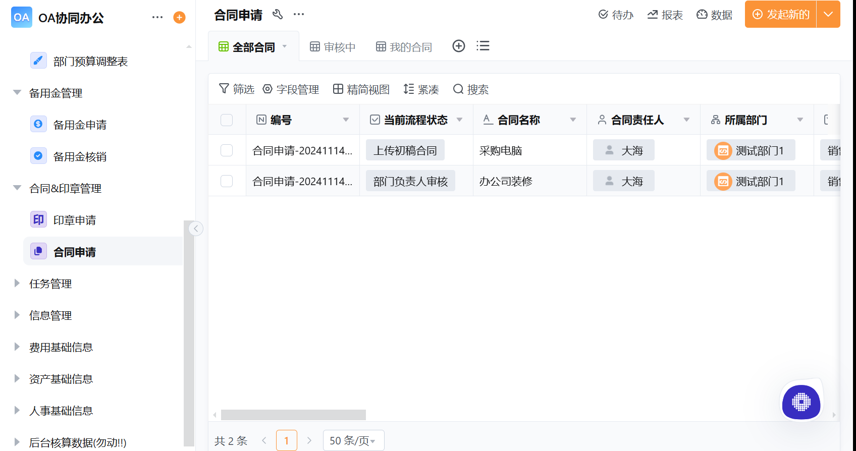Switch to 精简视图 compact view
The width and height of the screenshot is (856, 451).
[x=361, y=89]
